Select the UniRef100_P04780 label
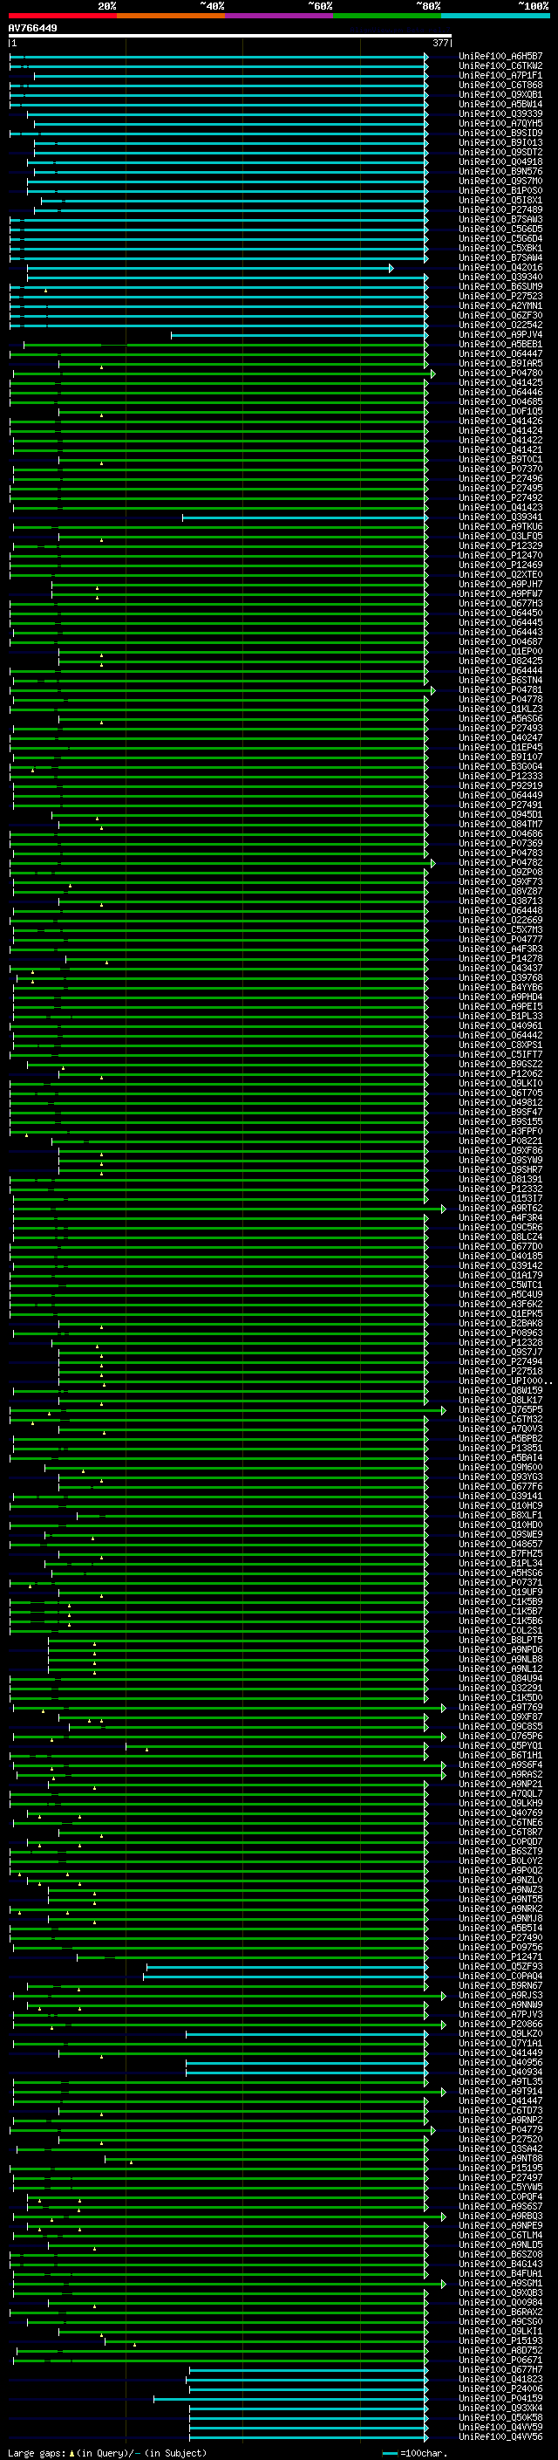The width and height of the screenshot is (558, 2460). tap(500, 373)
